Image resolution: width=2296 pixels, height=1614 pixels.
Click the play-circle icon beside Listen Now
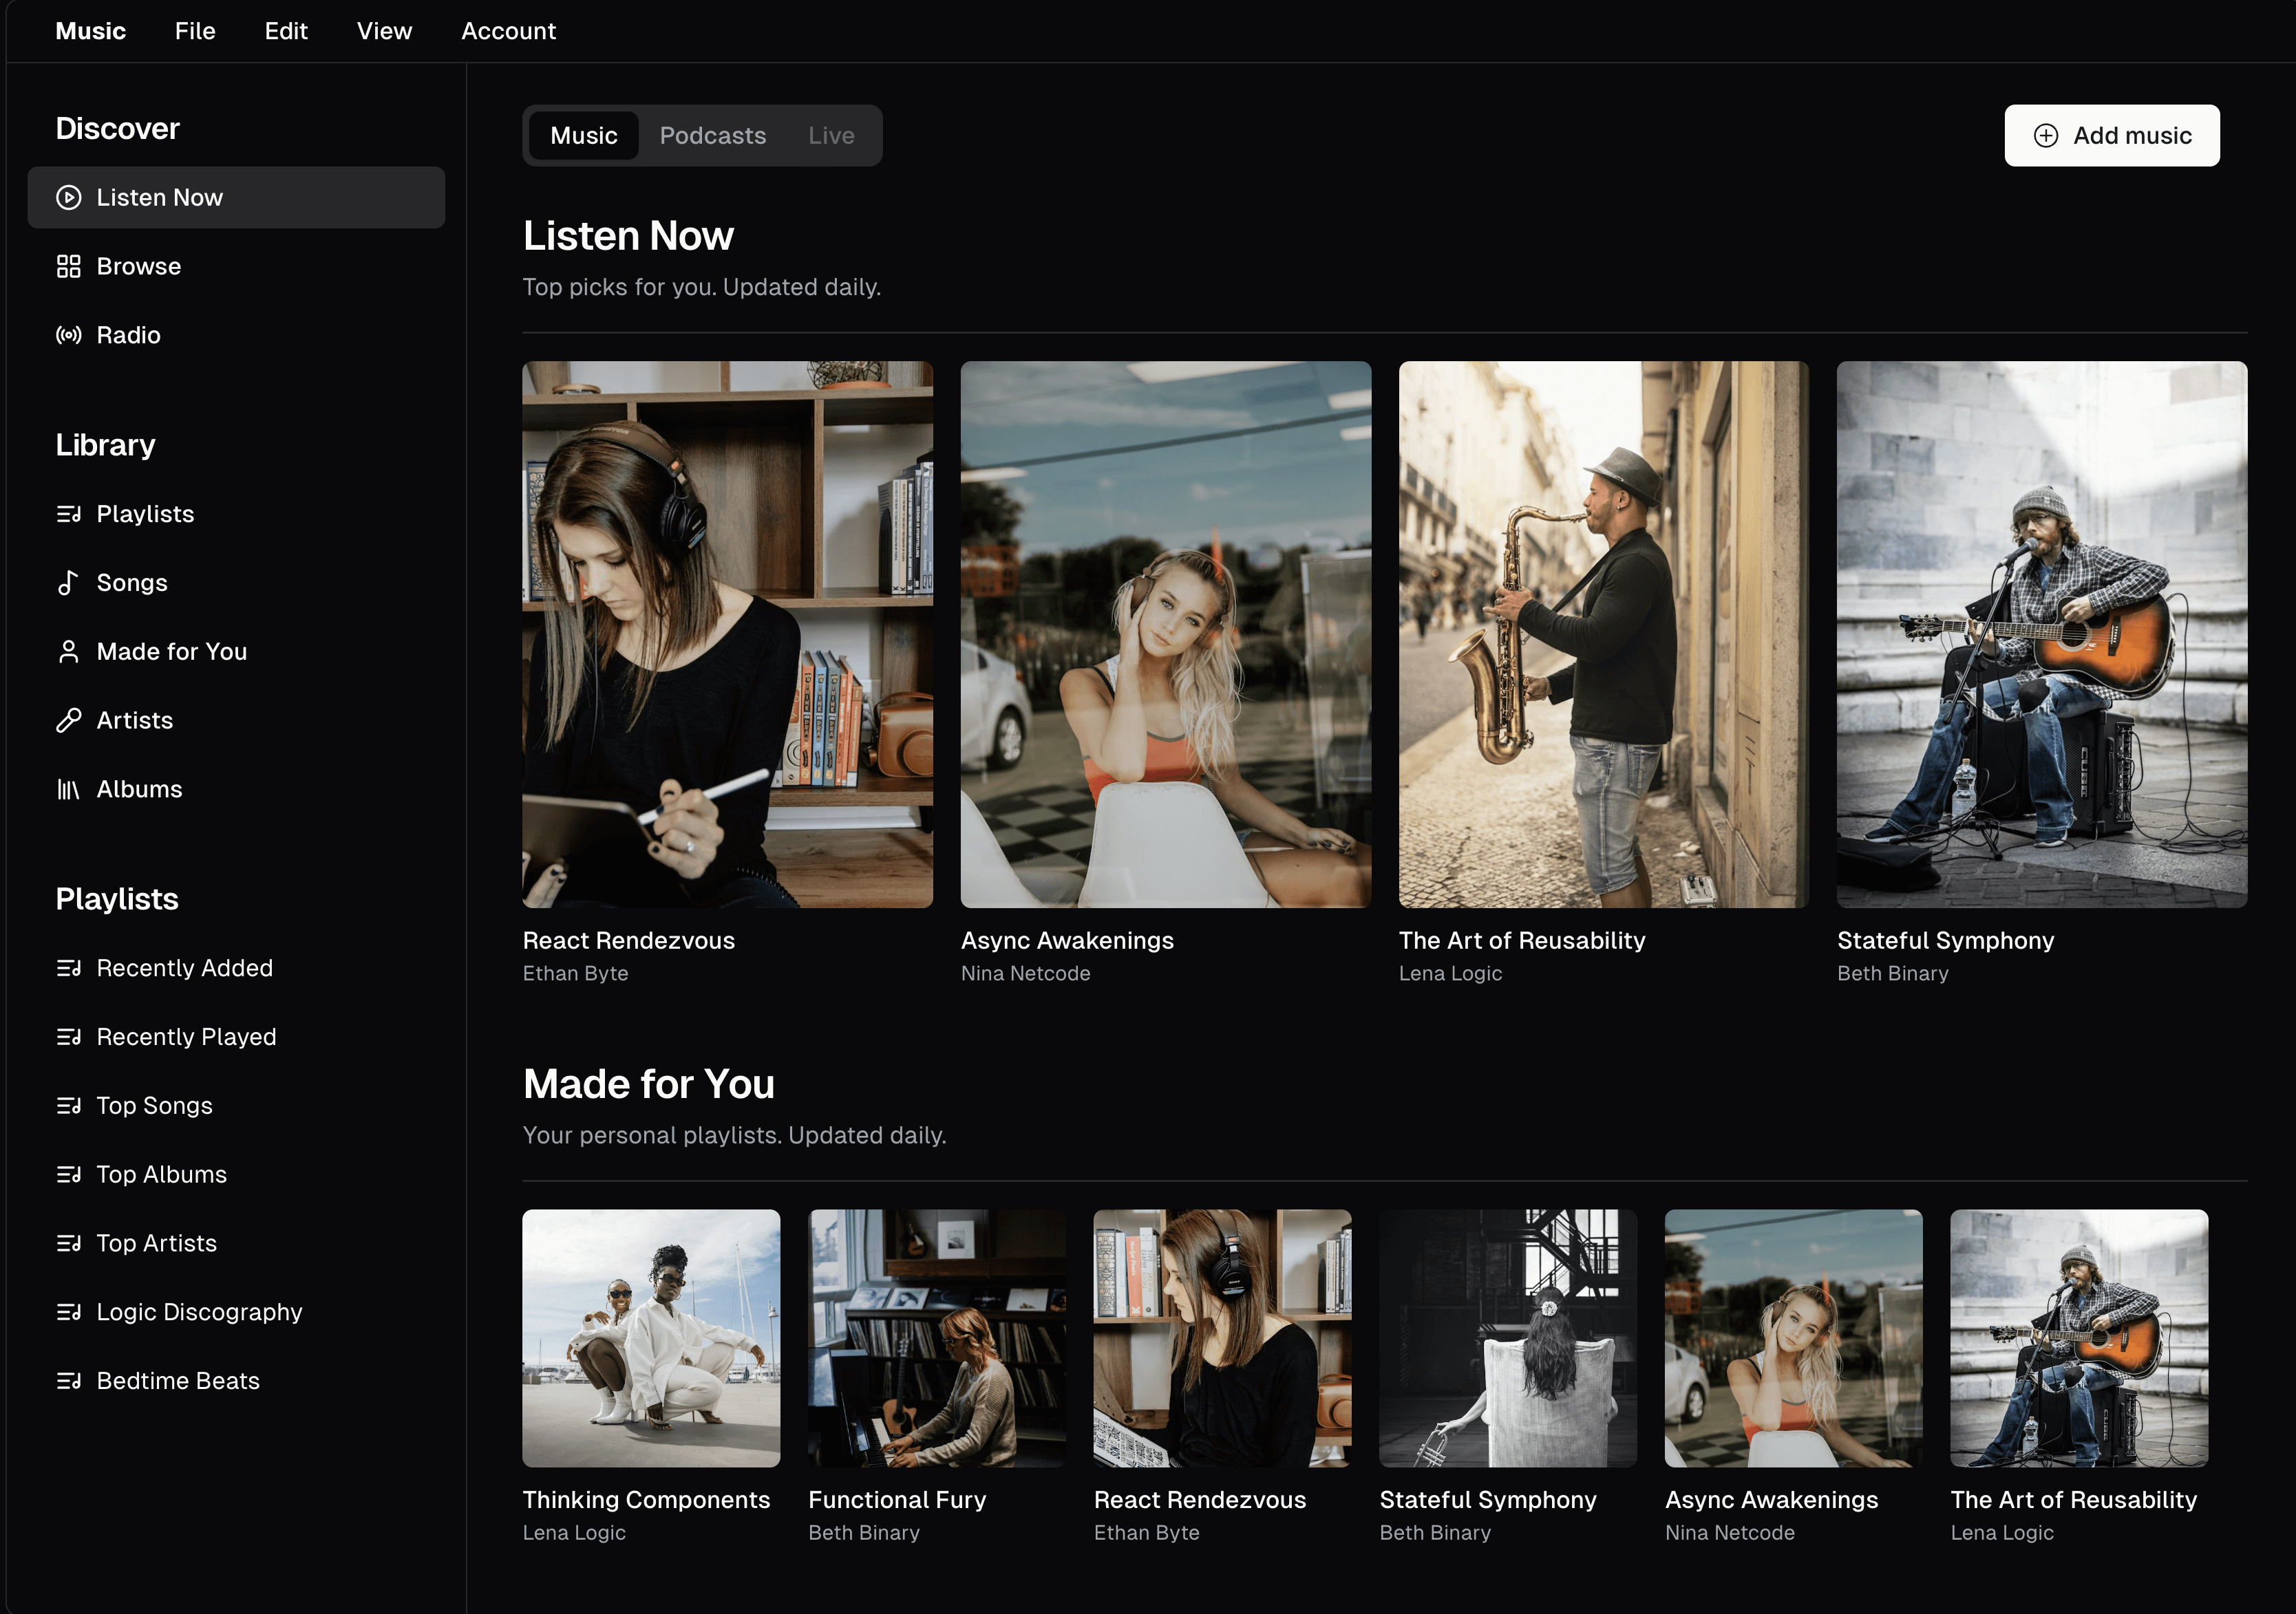pyautogui.click(x=68, y=198)
